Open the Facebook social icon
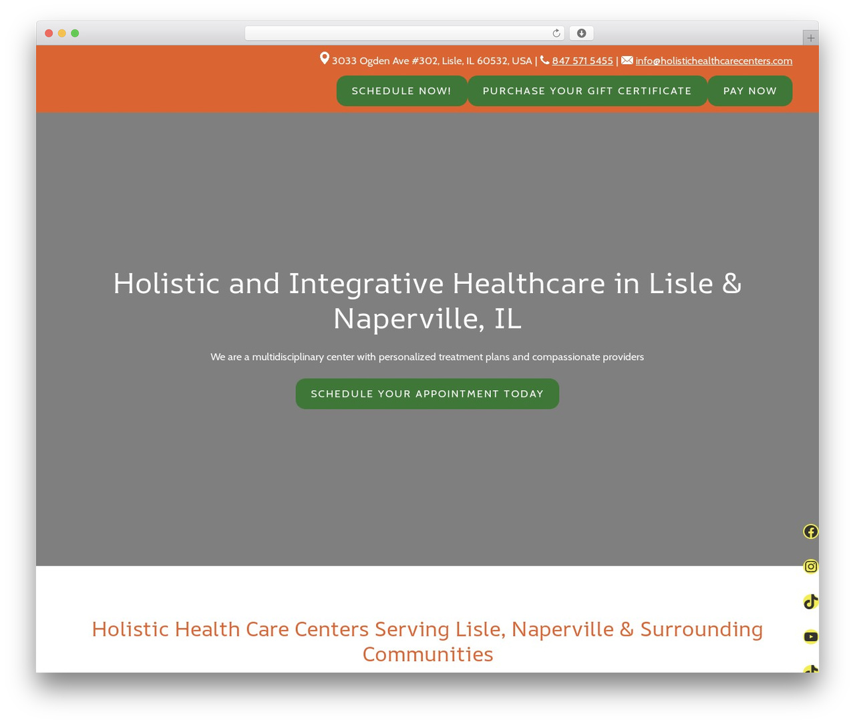The width and height of the screenshot is (855, 724). [x=810, y=532]
